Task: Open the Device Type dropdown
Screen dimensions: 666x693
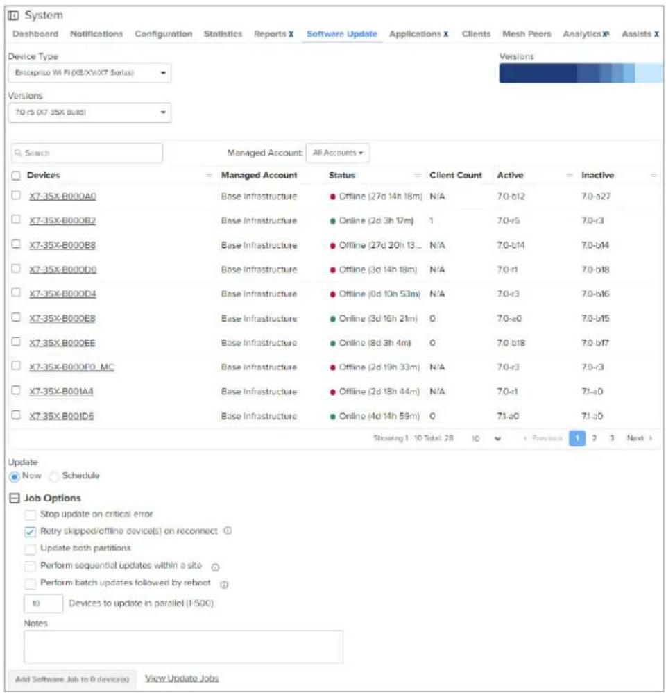Action: click(89, 73)
